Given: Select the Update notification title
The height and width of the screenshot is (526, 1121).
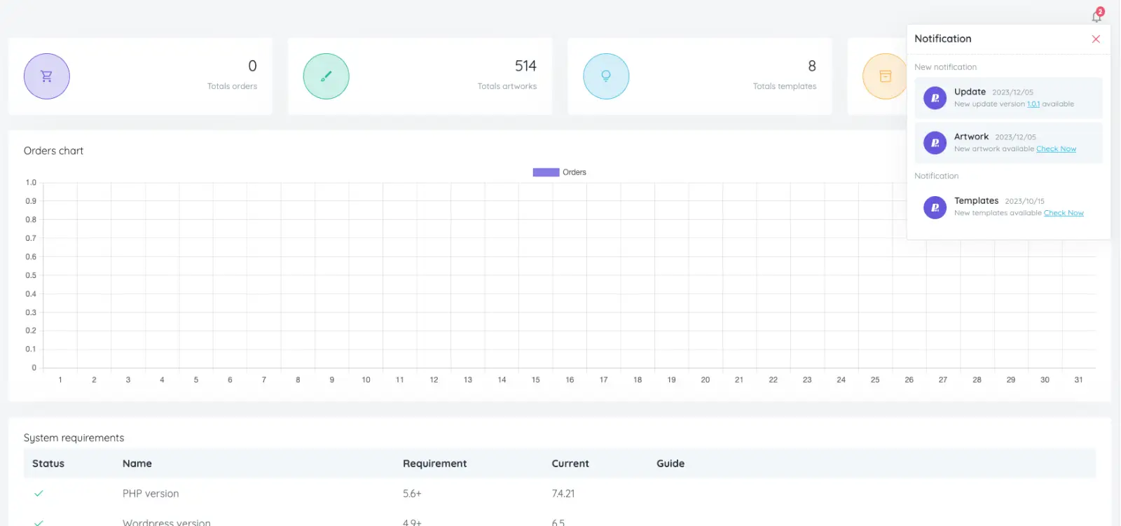Looking at the screenshot, I should 970,92.
